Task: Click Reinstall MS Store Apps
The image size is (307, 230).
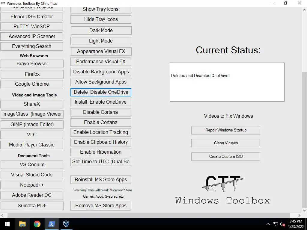Action: (x=101, y=180)
